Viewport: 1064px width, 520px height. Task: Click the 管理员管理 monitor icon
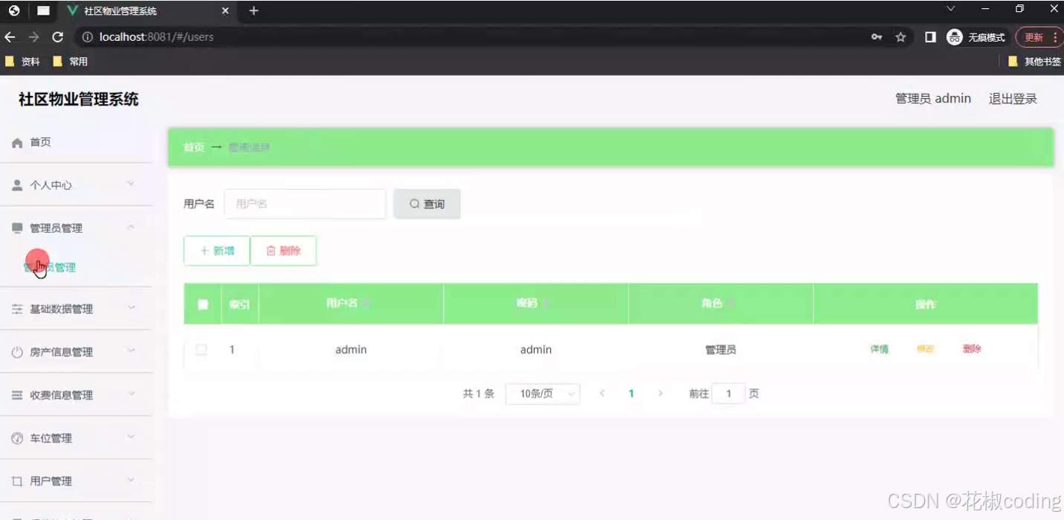(x=17, y=228)
